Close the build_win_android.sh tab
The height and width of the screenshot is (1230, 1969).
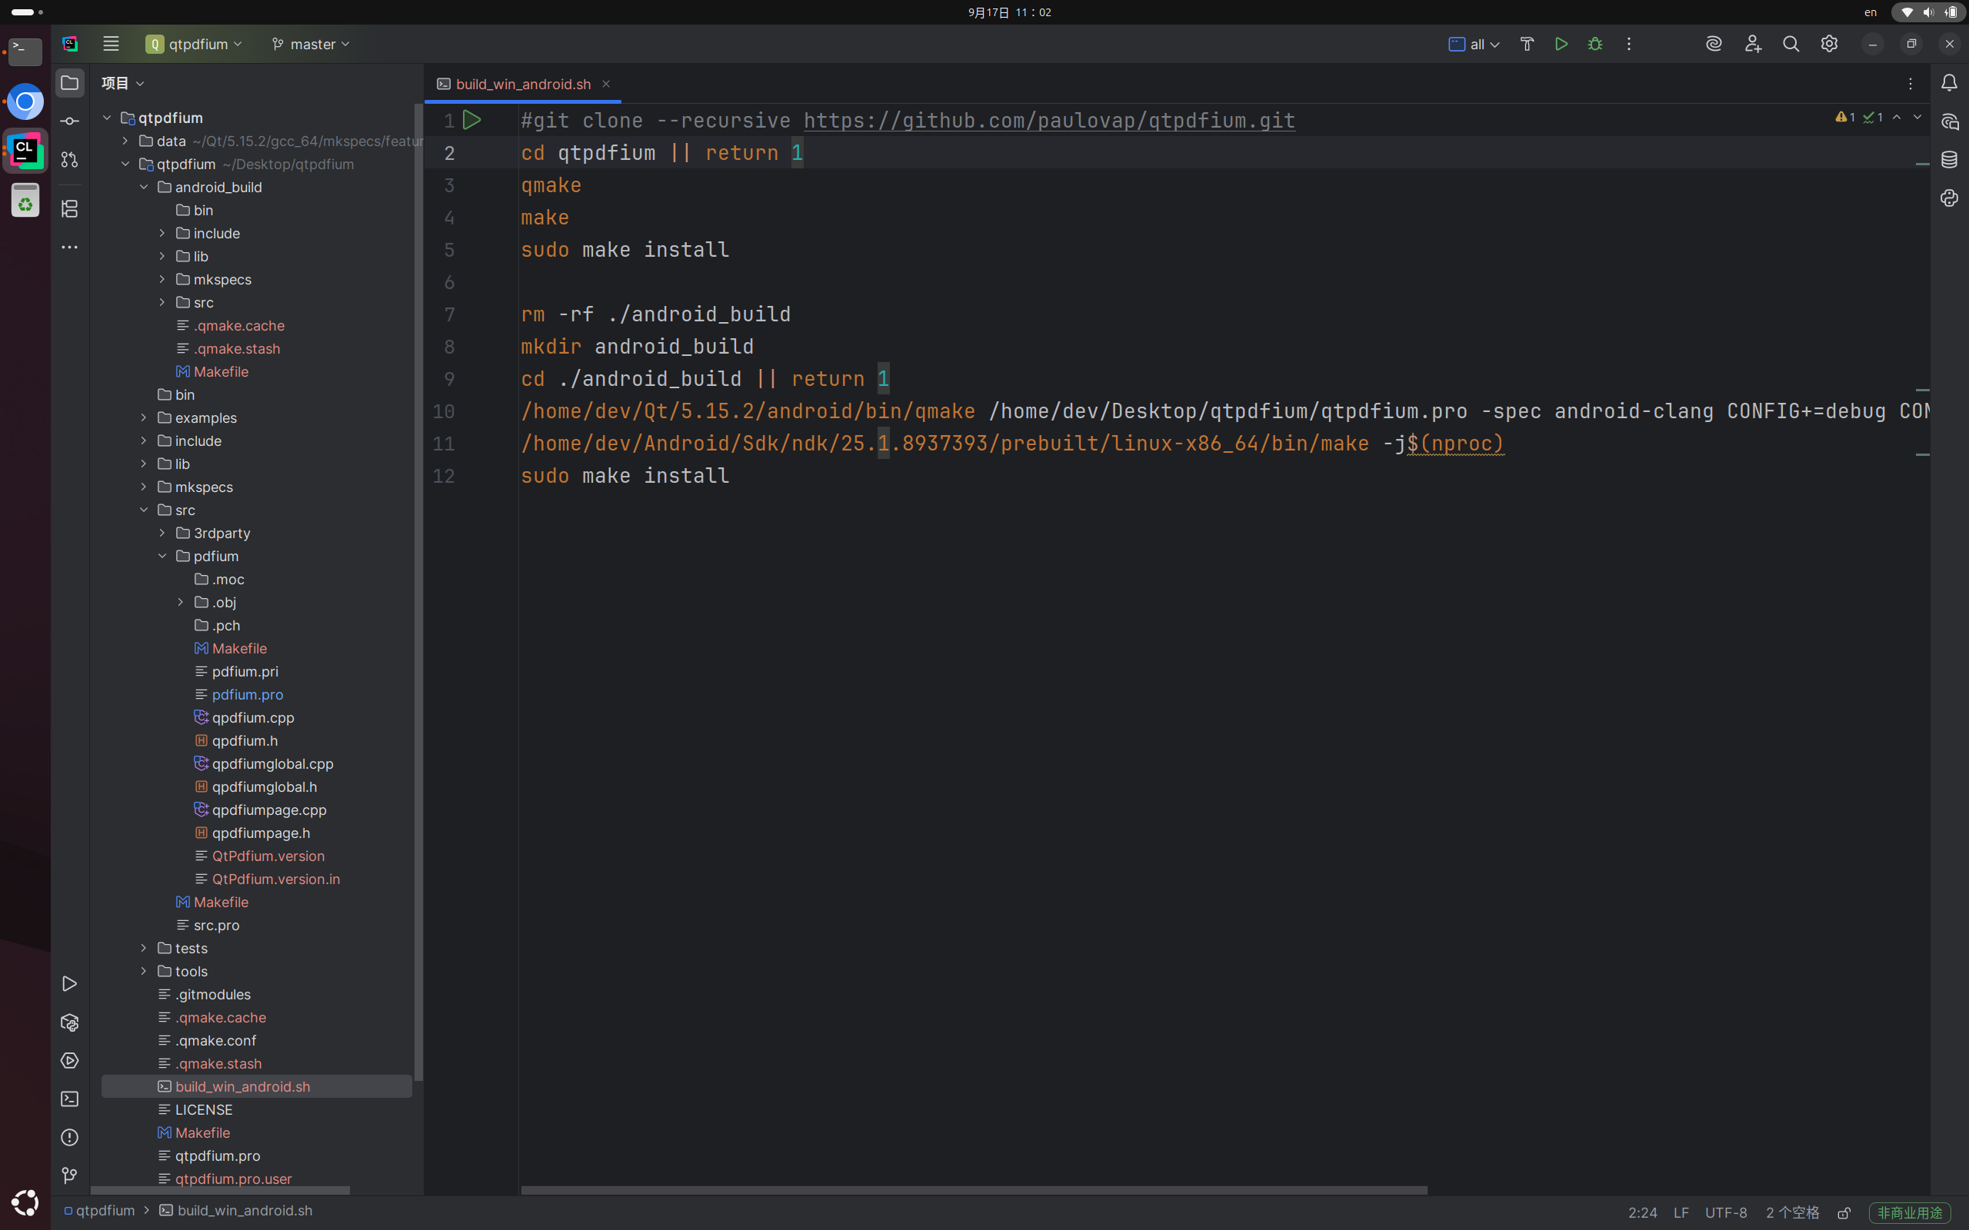coord(606,84)
